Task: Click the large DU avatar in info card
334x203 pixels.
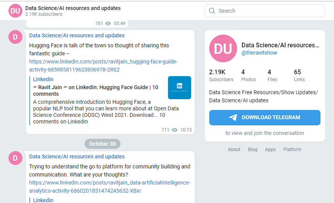Action: [x=223, y=49]
